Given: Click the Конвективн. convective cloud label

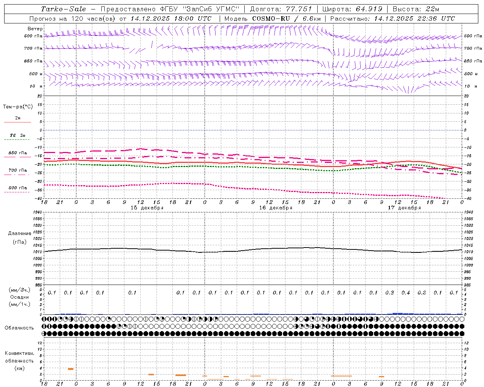Looking at the screenshot, I should coord(19,353).
